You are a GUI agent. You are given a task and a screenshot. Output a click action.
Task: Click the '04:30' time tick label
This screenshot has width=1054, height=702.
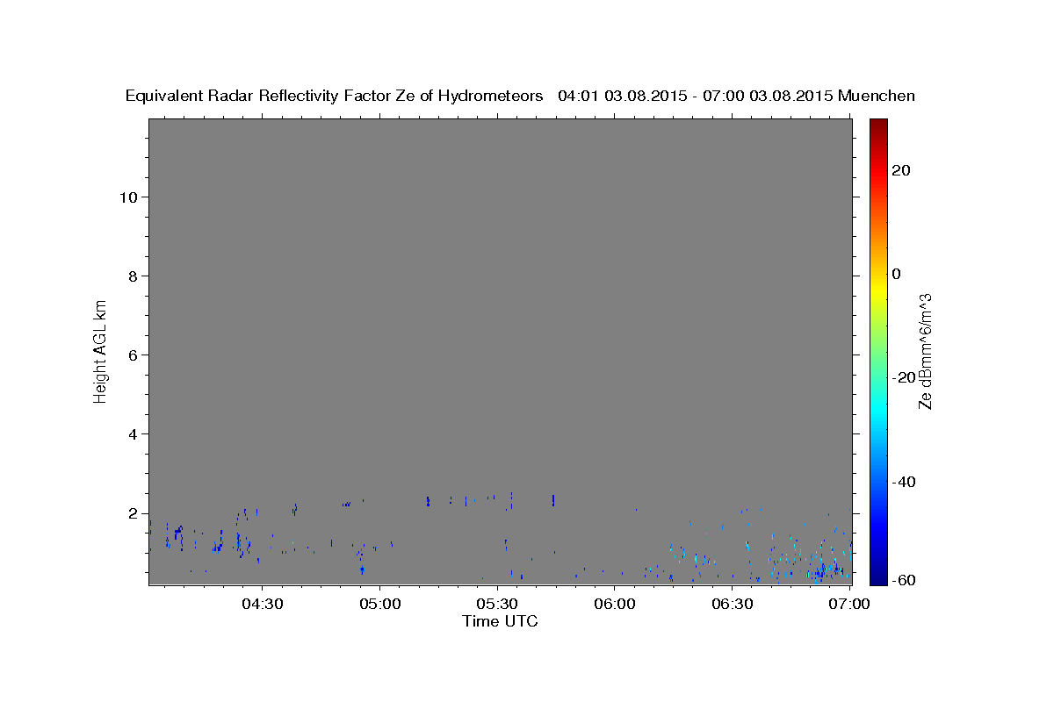pos(263,604)
